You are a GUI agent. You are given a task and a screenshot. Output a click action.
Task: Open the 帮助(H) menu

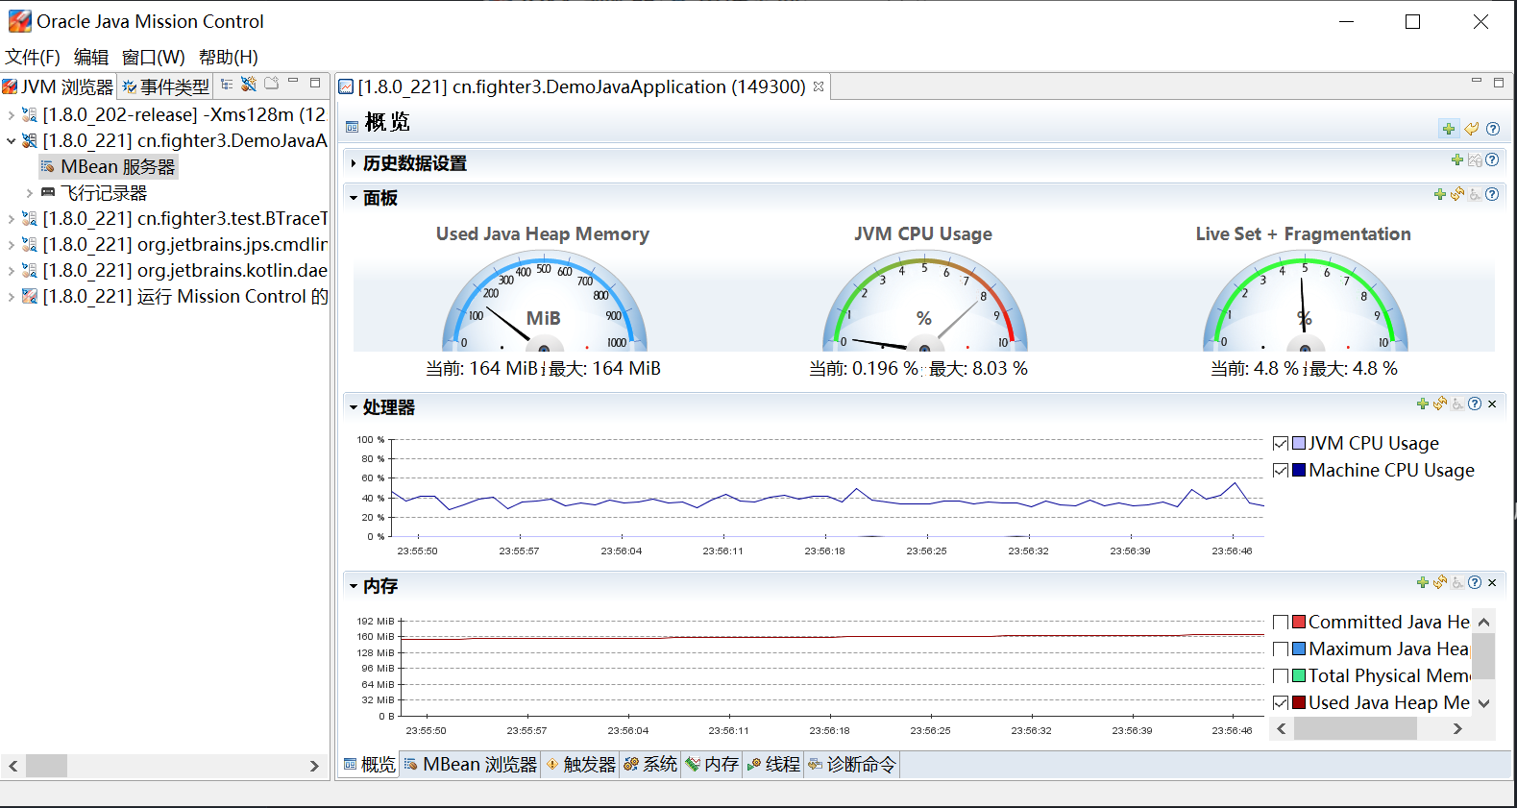(x=229, y=58)
